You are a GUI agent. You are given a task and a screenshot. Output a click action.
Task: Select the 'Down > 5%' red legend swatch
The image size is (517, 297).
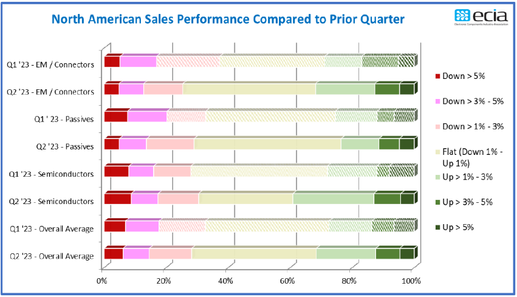tap(438, 76)
